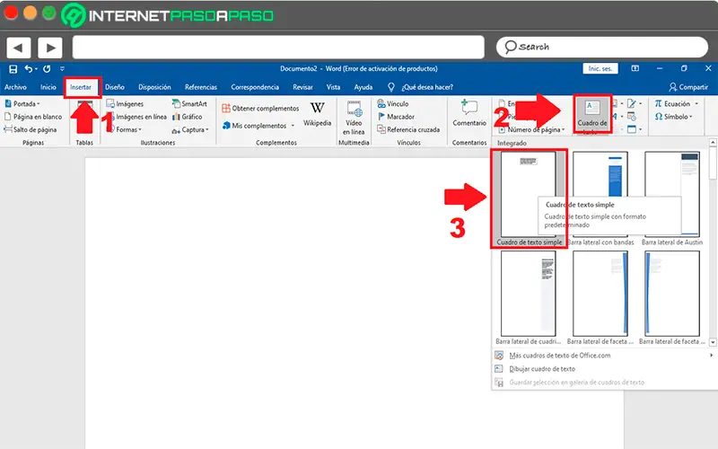The image size is (718, 449).
Task: Open the Símbolo symbol dropdown
Action: 673,117
